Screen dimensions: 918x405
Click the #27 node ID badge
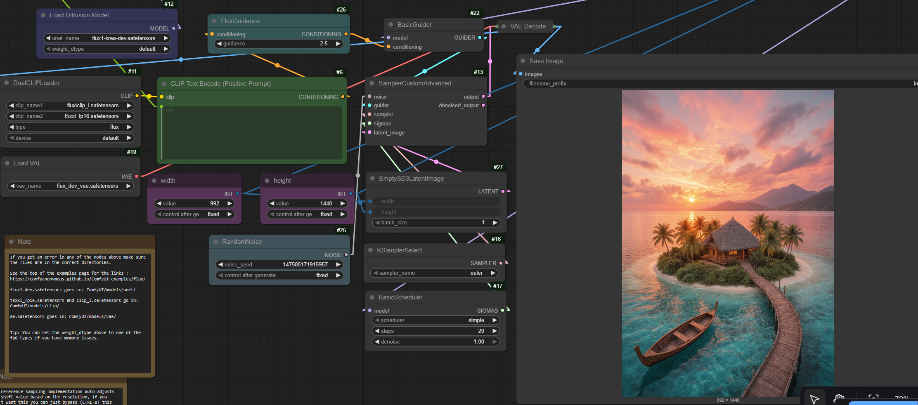(498, 167)
